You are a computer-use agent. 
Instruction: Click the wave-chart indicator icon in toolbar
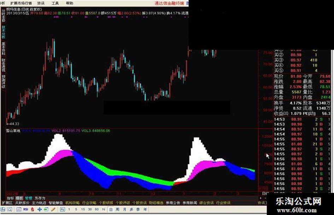pos(19,209)
